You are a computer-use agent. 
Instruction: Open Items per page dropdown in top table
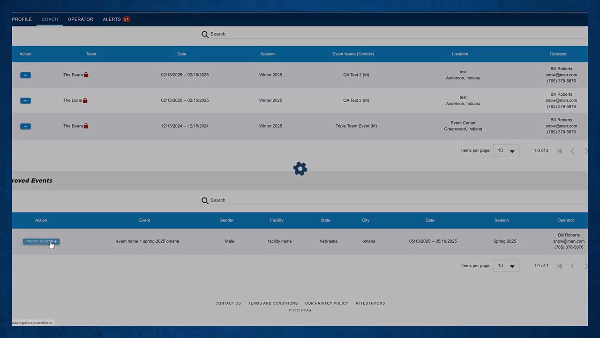[506, 151]
